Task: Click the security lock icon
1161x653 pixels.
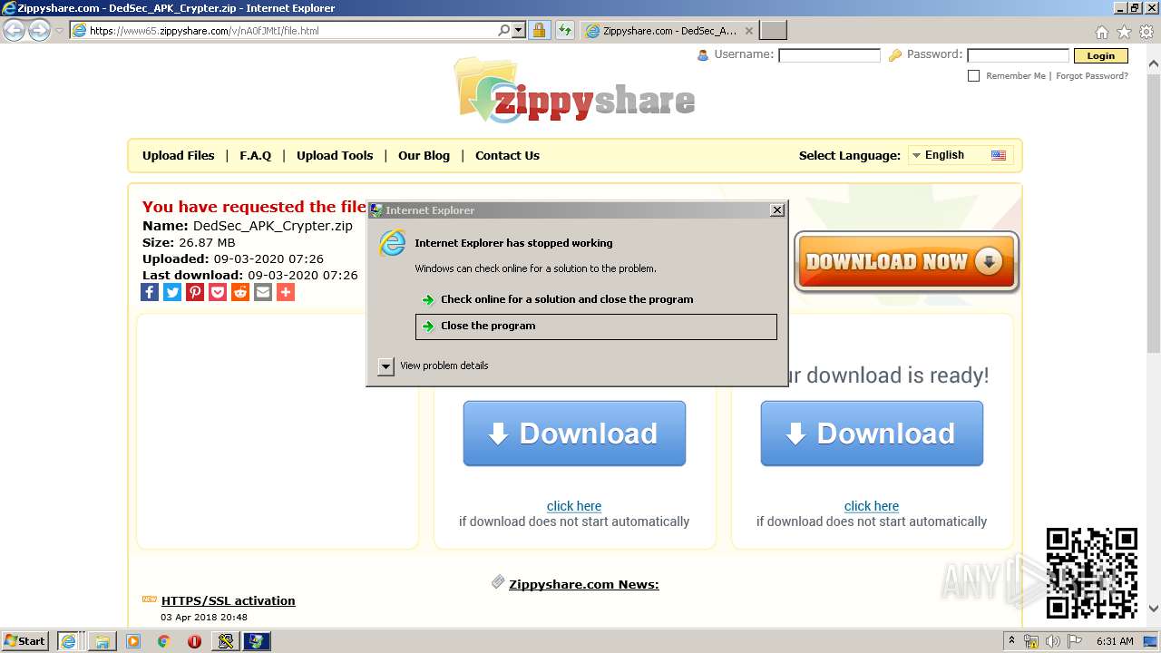Action: point(539,30)
